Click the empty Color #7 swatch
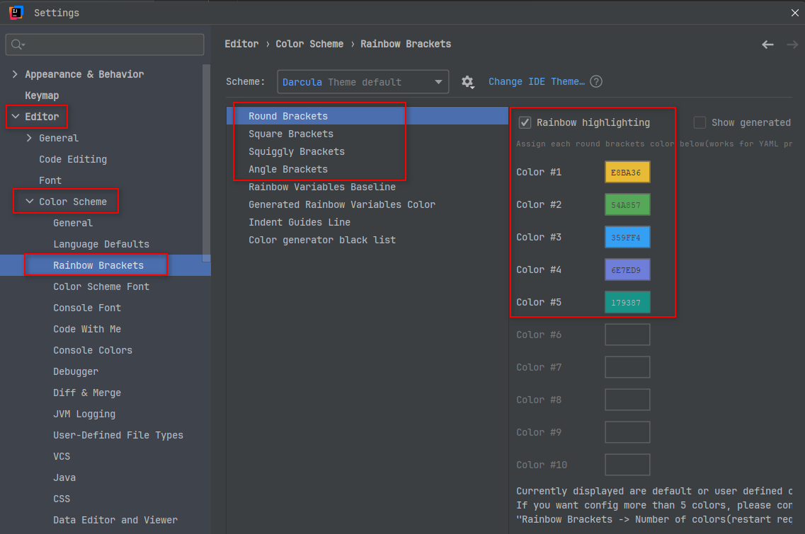The image size is (805, 534). [x=627, y=367]
